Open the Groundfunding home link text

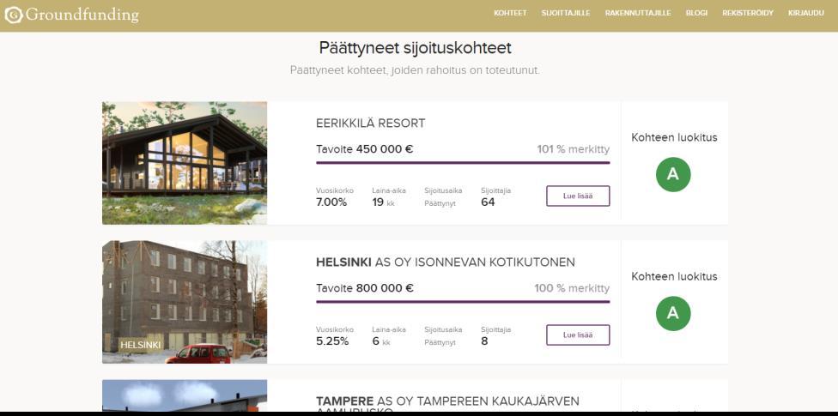click(x=82, y=15)
